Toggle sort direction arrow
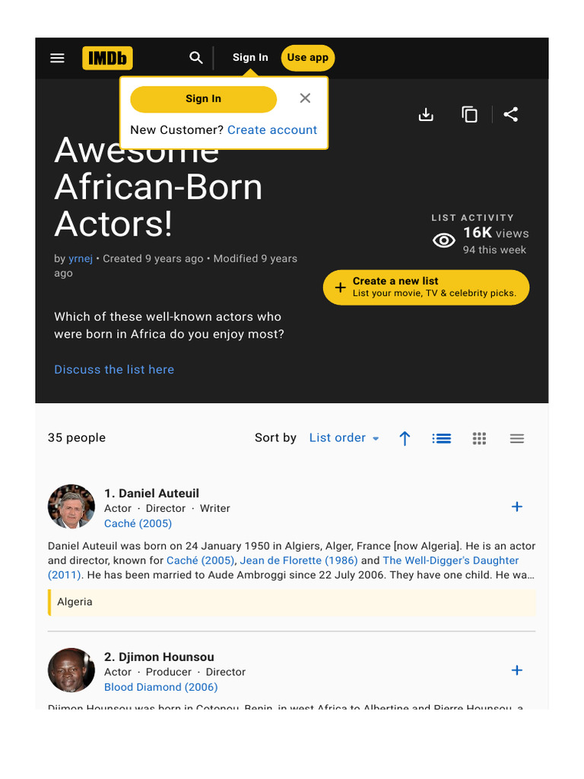This screenshot has height=779, width=584. [x=405, y=438]
